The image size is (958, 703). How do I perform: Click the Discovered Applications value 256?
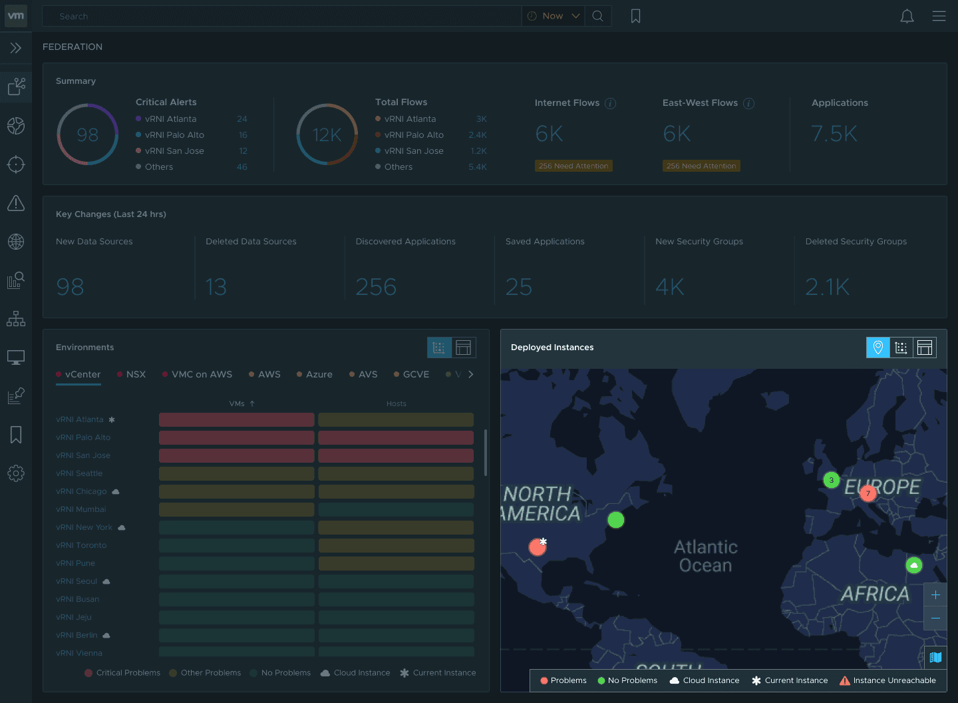click(376, 287)
